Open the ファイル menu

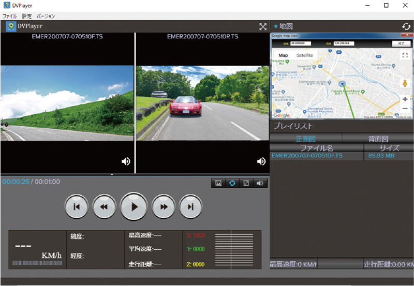[9, 16]
